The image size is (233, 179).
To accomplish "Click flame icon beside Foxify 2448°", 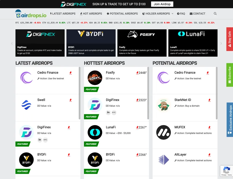I will point(137,73).
